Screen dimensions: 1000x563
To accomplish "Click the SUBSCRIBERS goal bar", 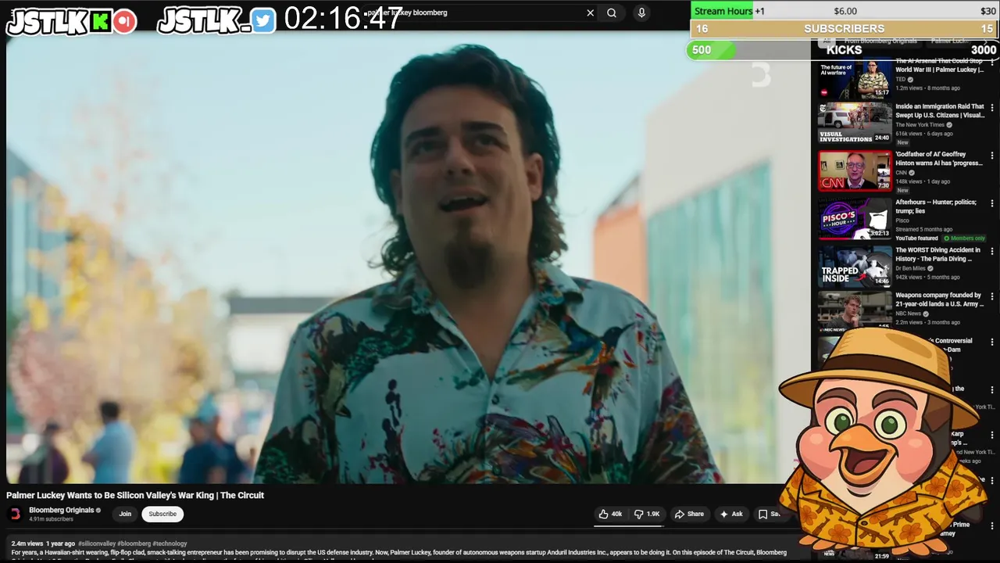I will click(x=845, y=29).
